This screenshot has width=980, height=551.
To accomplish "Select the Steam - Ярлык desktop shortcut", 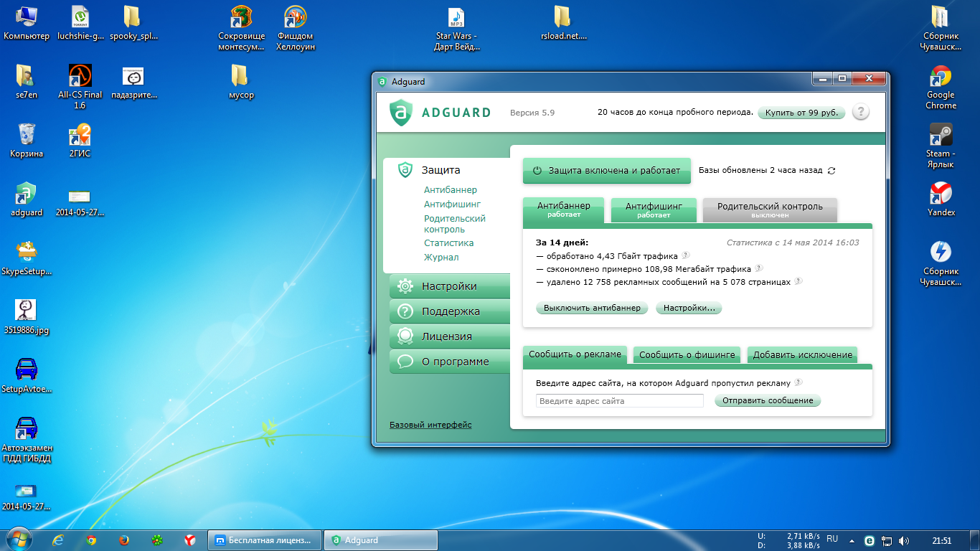I will [x=941, y=146].
